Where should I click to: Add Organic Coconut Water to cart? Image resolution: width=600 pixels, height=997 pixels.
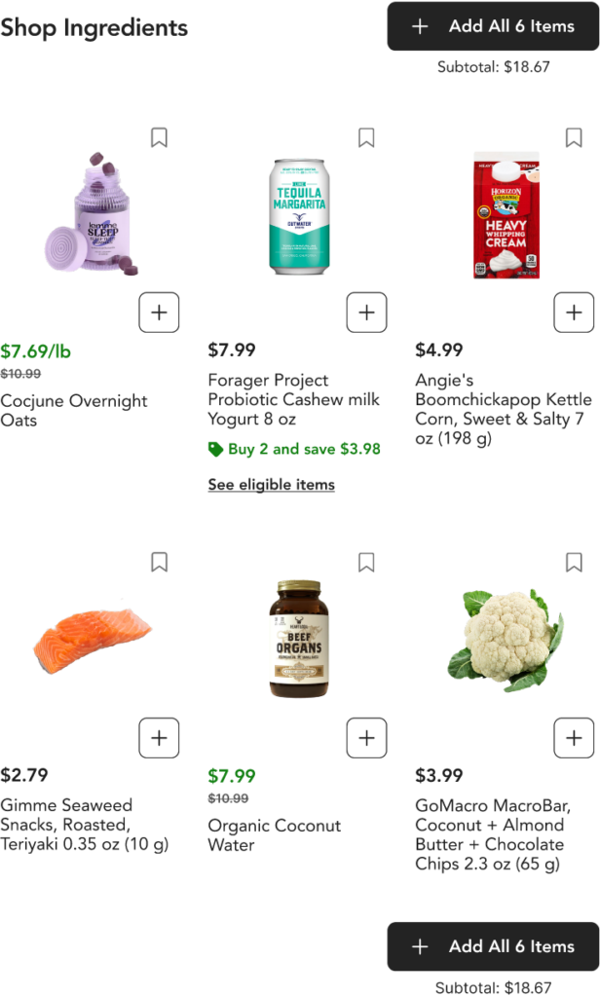366,738
